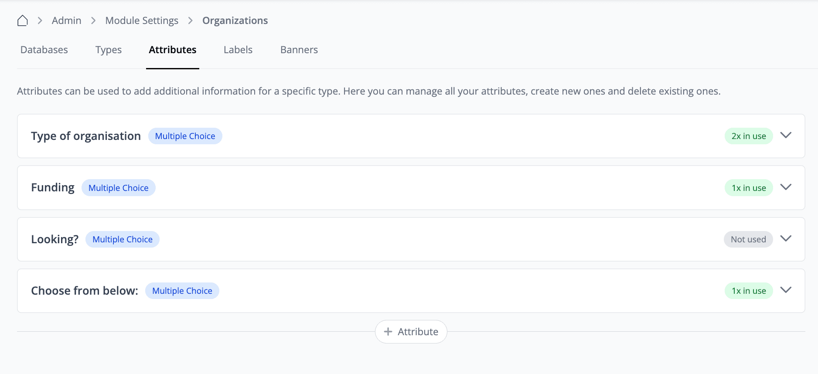Add a new Attribute
Screen dimensions: 818x374
[x=411, y=332]
